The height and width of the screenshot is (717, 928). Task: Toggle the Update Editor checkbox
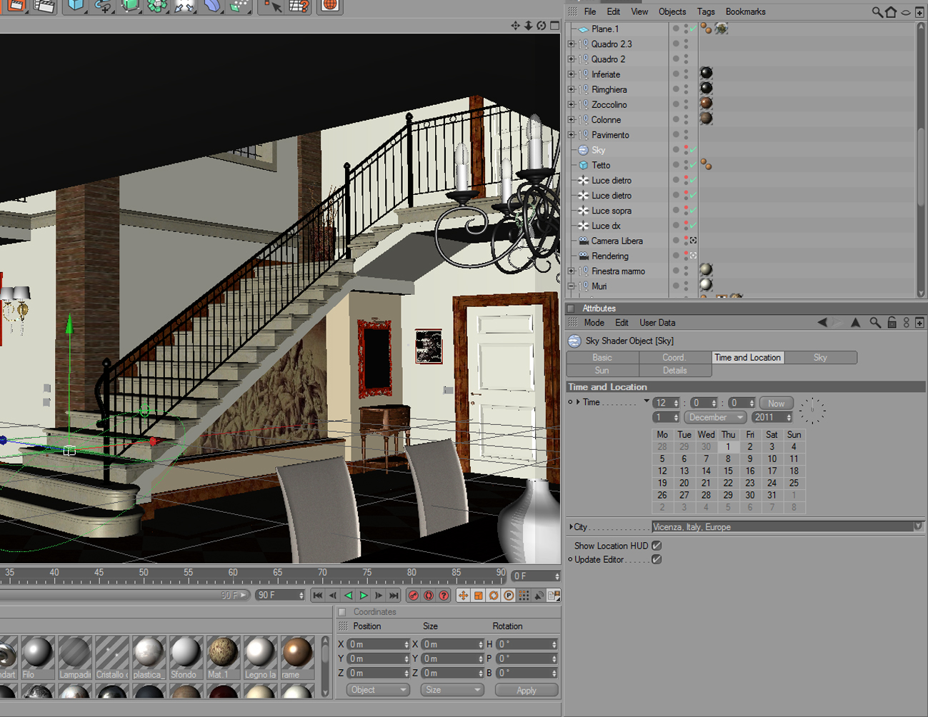tap(657, 560)
